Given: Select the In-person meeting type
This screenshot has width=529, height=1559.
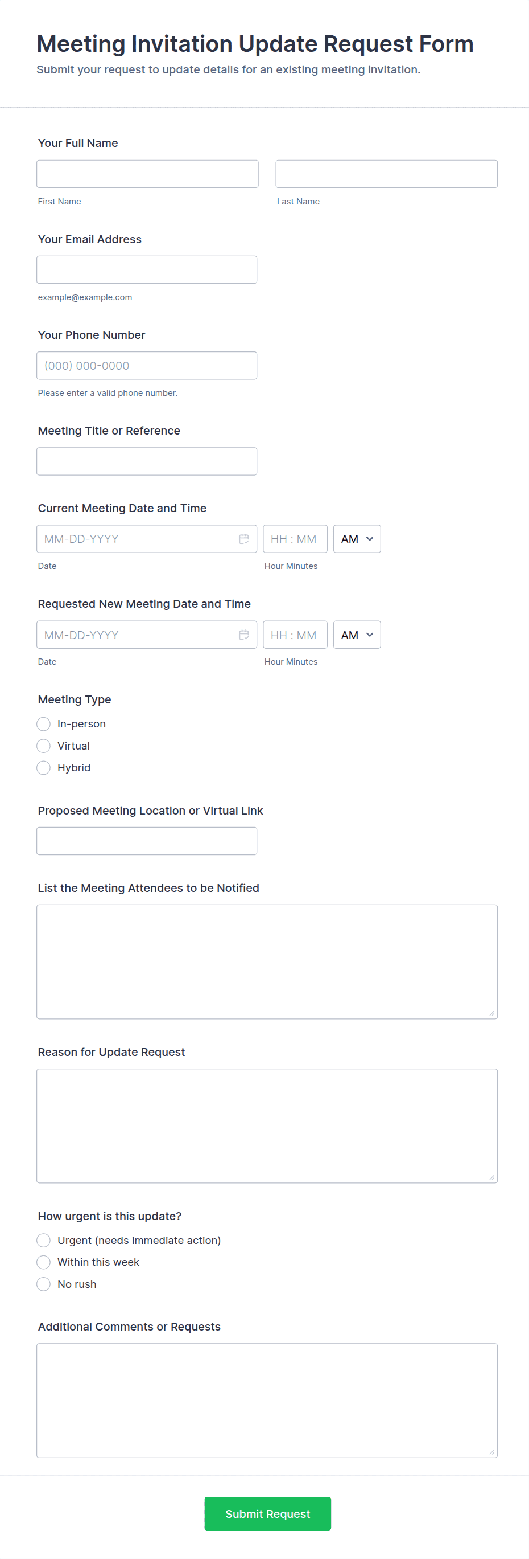Looking at the screenshot, I should [x=44, y=724].
